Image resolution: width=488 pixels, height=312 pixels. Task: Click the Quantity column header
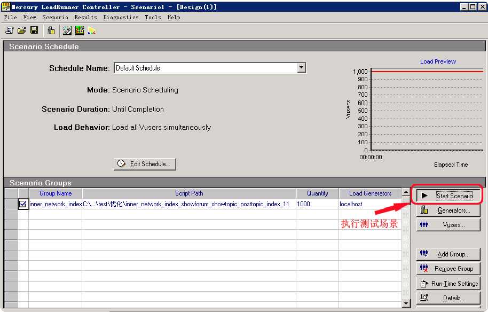pyautogui.click(x=318, y=193)
